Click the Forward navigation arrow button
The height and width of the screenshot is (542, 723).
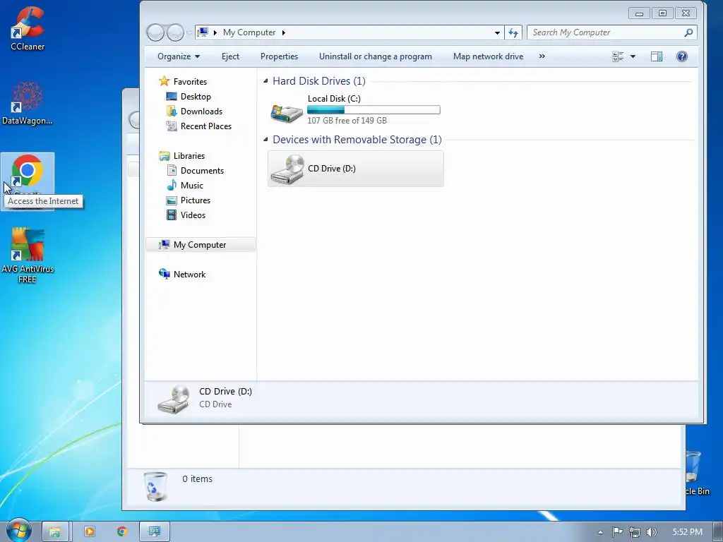(x=175, y=32)
